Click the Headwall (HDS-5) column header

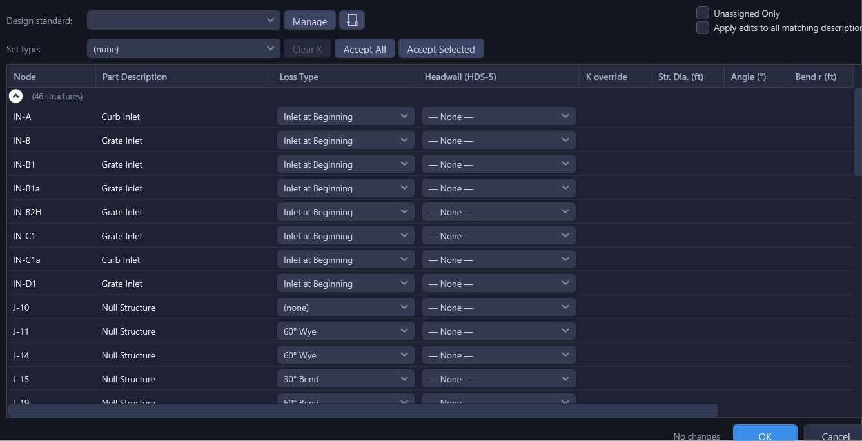[x=498, y=77]
